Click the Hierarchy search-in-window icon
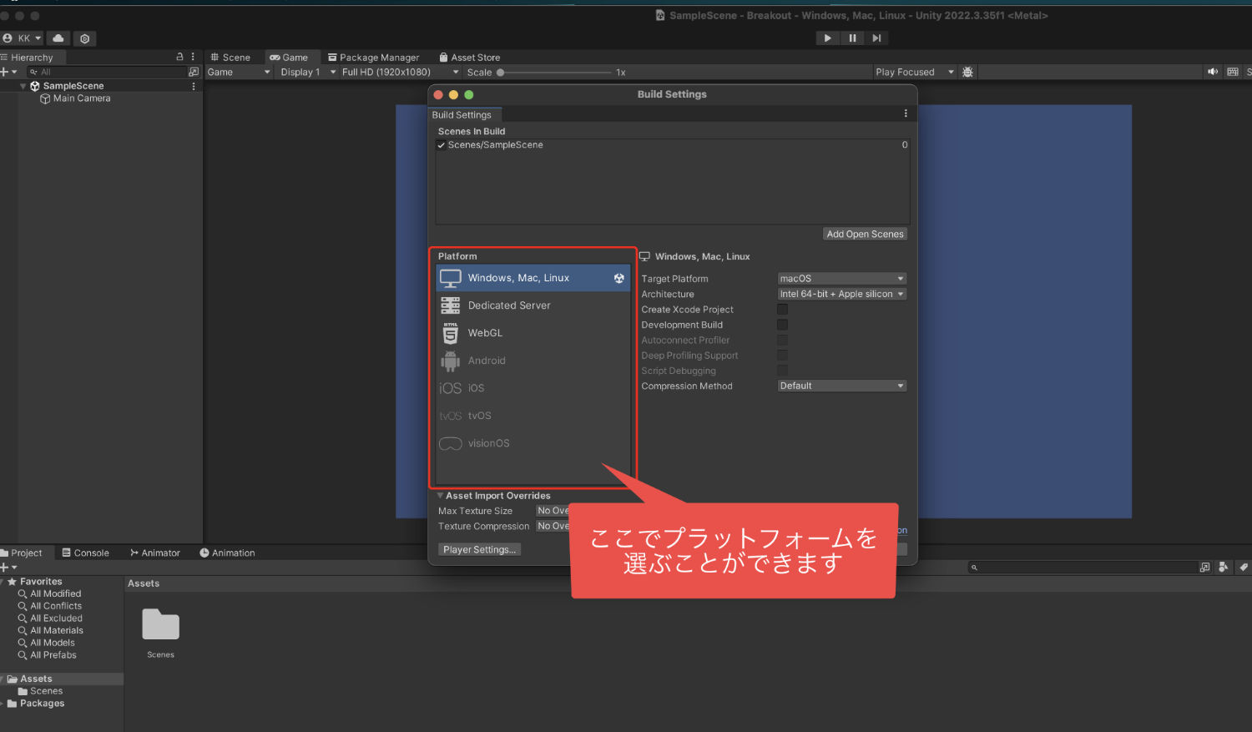 (194, 72)
